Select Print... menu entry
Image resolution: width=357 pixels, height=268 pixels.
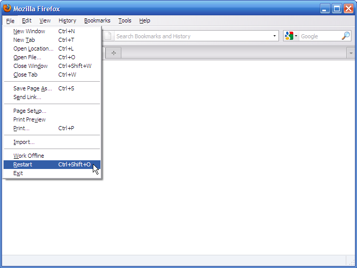pos(52,128)
